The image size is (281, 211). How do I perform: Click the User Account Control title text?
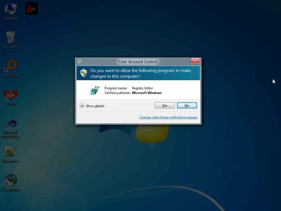(x=138, y=62)
